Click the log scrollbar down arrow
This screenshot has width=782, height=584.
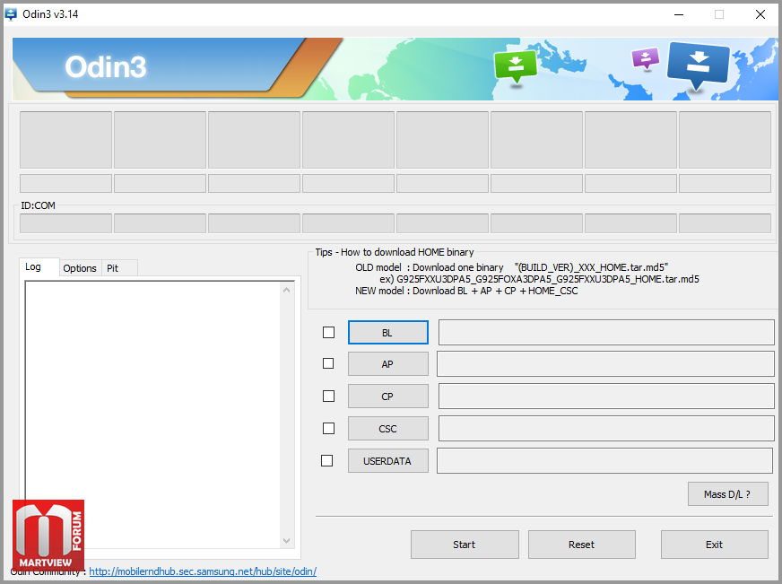pyautogui.click(x=286, y=541)
